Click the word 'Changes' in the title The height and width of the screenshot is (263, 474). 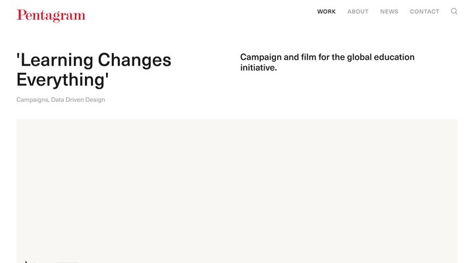[x=134, y=60]
